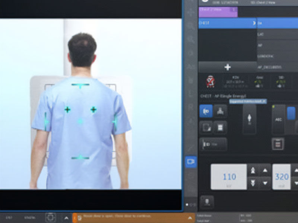The height and width of the screenshot is (223, 298).
Task: Toggle the filter grid icon button
Action: coord(221,127)
